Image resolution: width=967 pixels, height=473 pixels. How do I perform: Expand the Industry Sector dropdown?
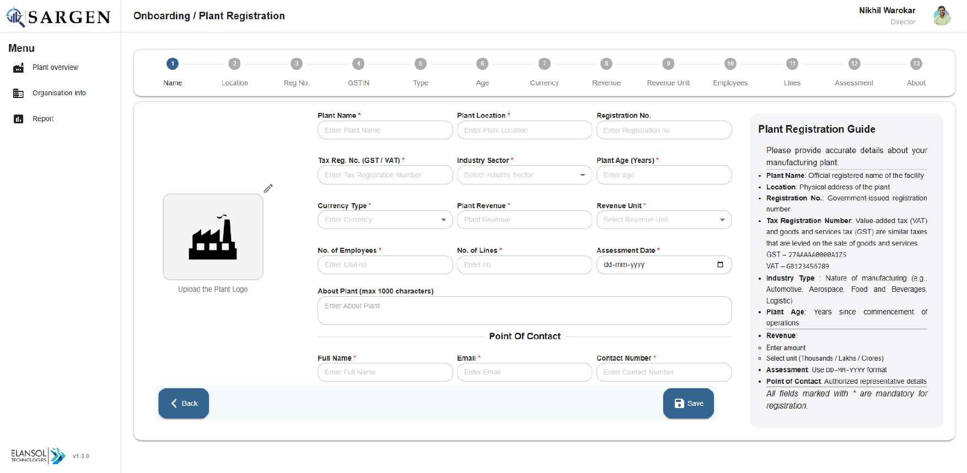pos(582,175)
